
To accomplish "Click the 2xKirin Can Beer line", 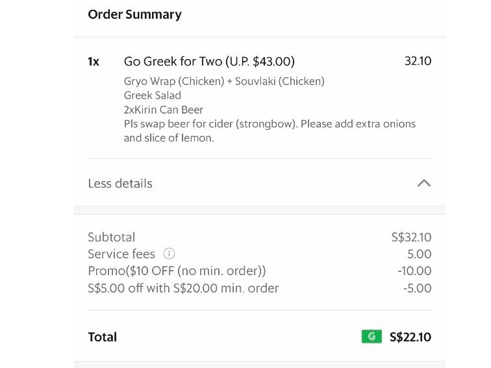I will [x=164, y=110].
